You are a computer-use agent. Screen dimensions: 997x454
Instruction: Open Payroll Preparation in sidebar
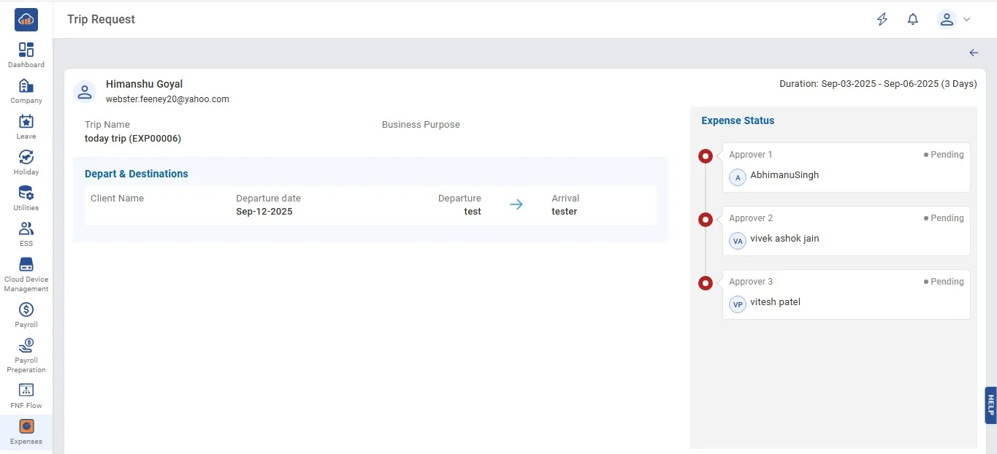pyautogui.click(x=26, y=346)
